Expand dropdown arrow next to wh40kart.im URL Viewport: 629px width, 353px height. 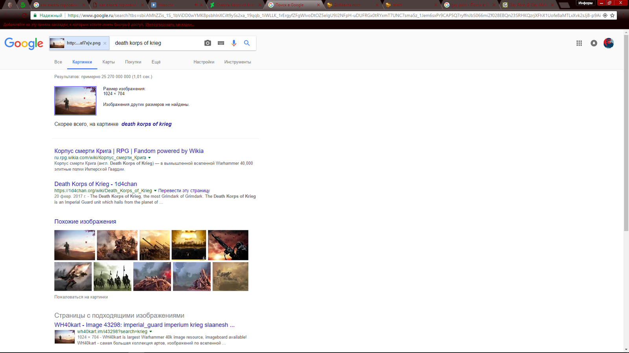click(151, 331)
